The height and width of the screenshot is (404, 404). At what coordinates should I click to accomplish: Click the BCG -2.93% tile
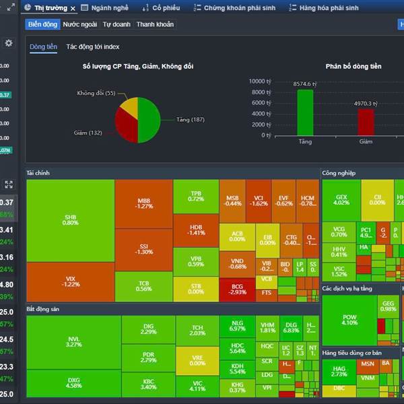[237, 290]
